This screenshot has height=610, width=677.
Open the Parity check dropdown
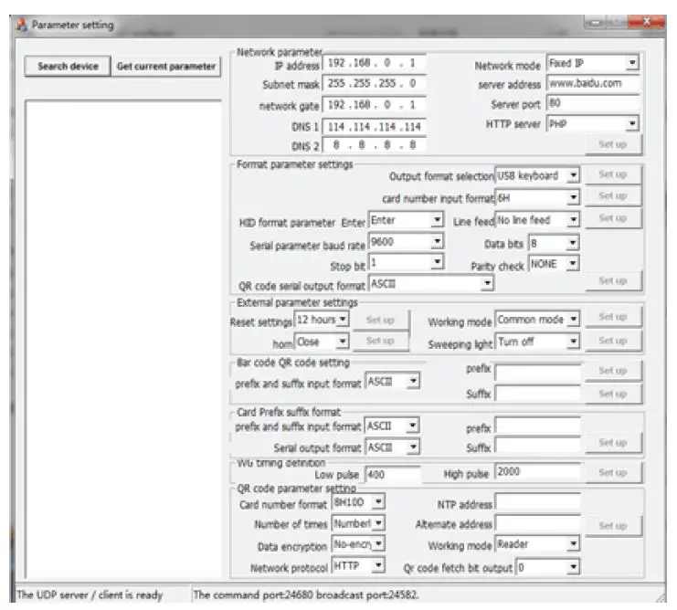(x=573, y=263)
